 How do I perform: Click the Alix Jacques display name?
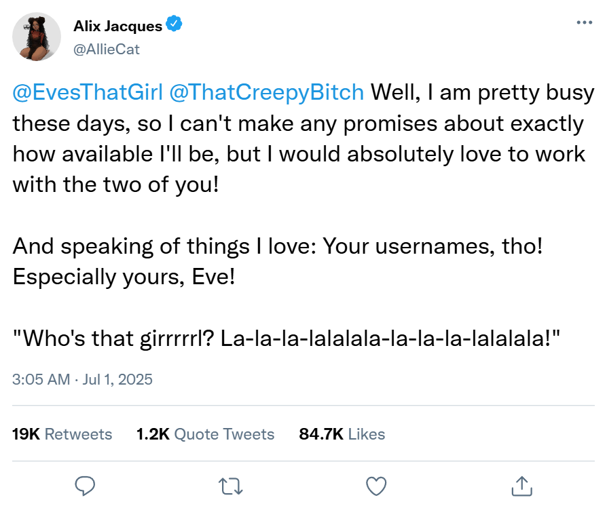(117, 26)
